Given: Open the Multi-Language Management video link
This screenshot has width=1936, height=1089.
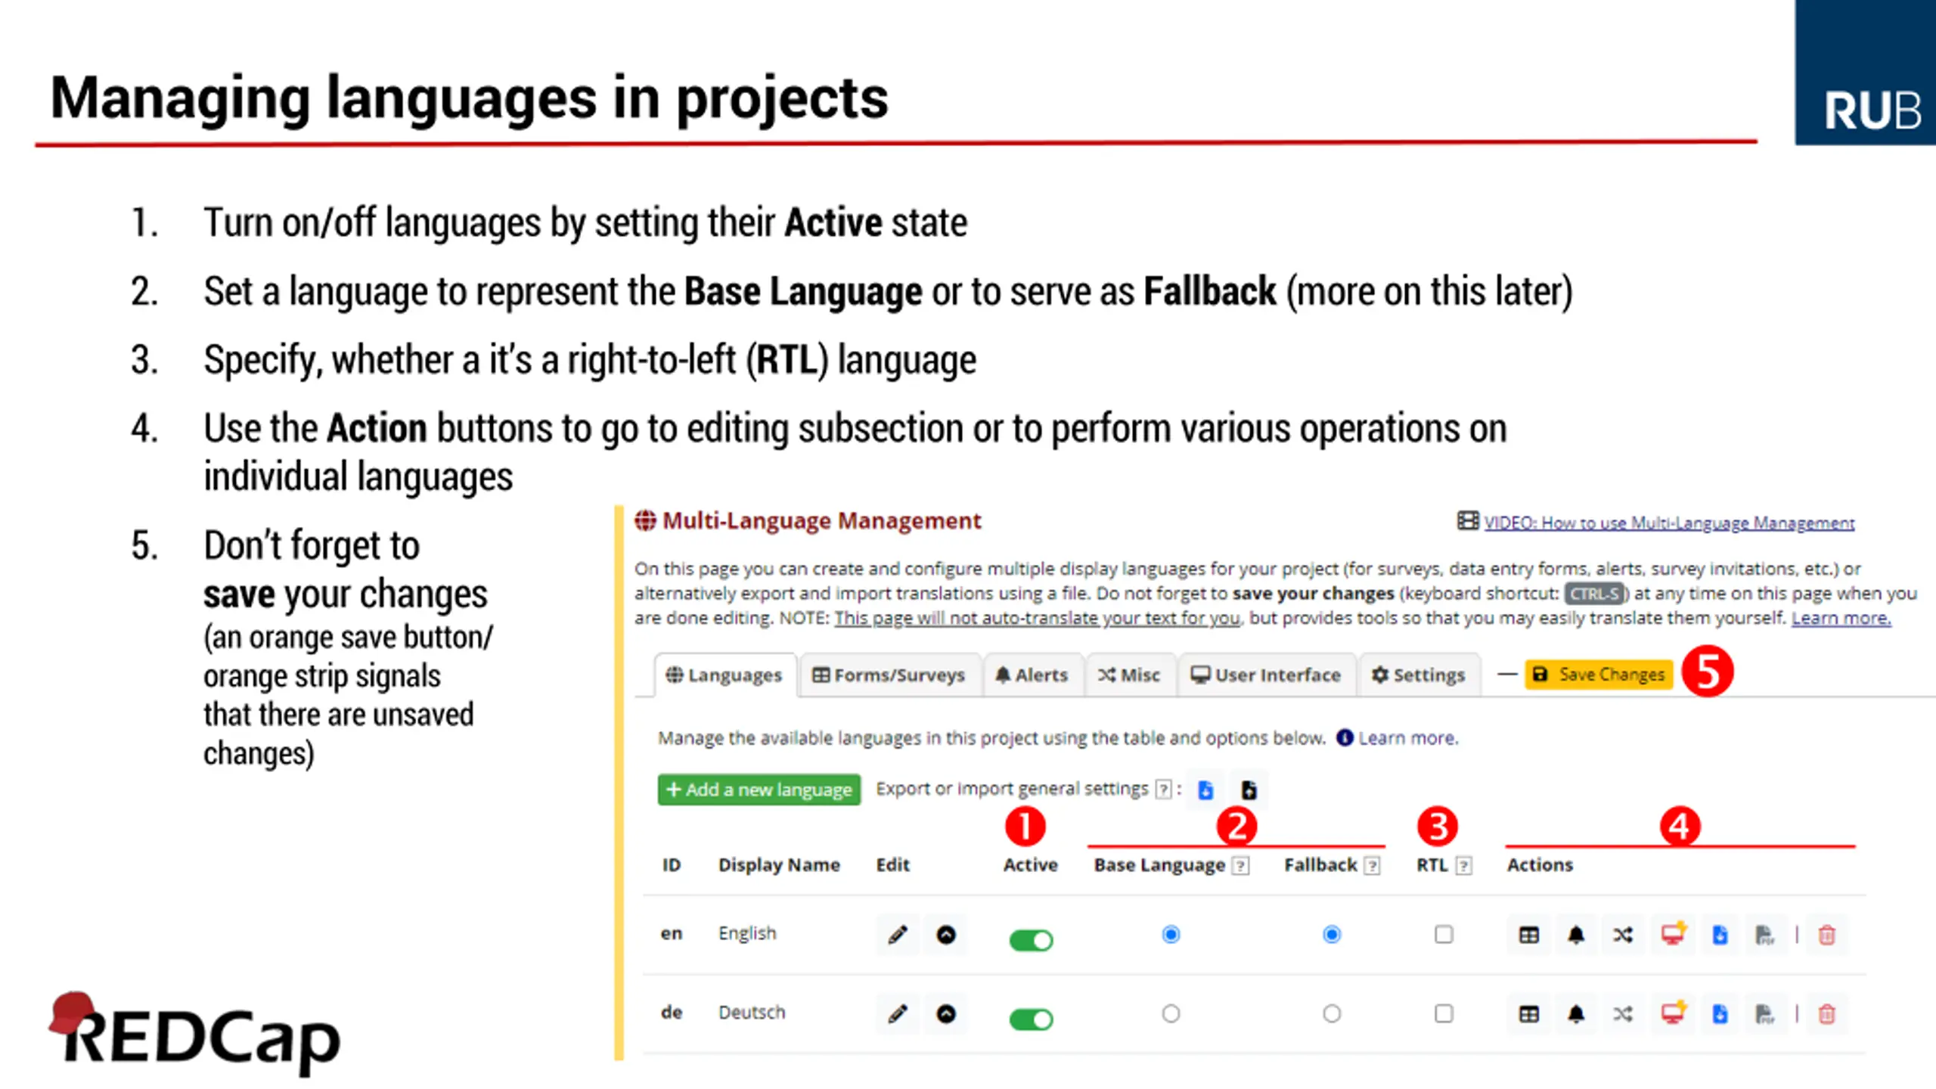Looking at the screenshot, I should pyautogui.click(x=1668, y=523).
